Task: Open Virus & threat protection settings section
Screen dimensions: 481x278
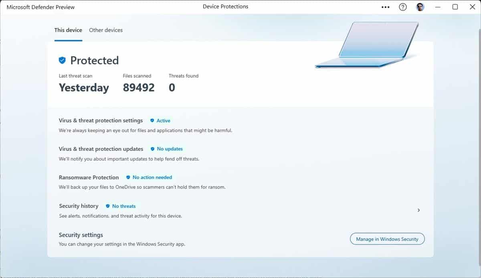Action: click(101, 120)
